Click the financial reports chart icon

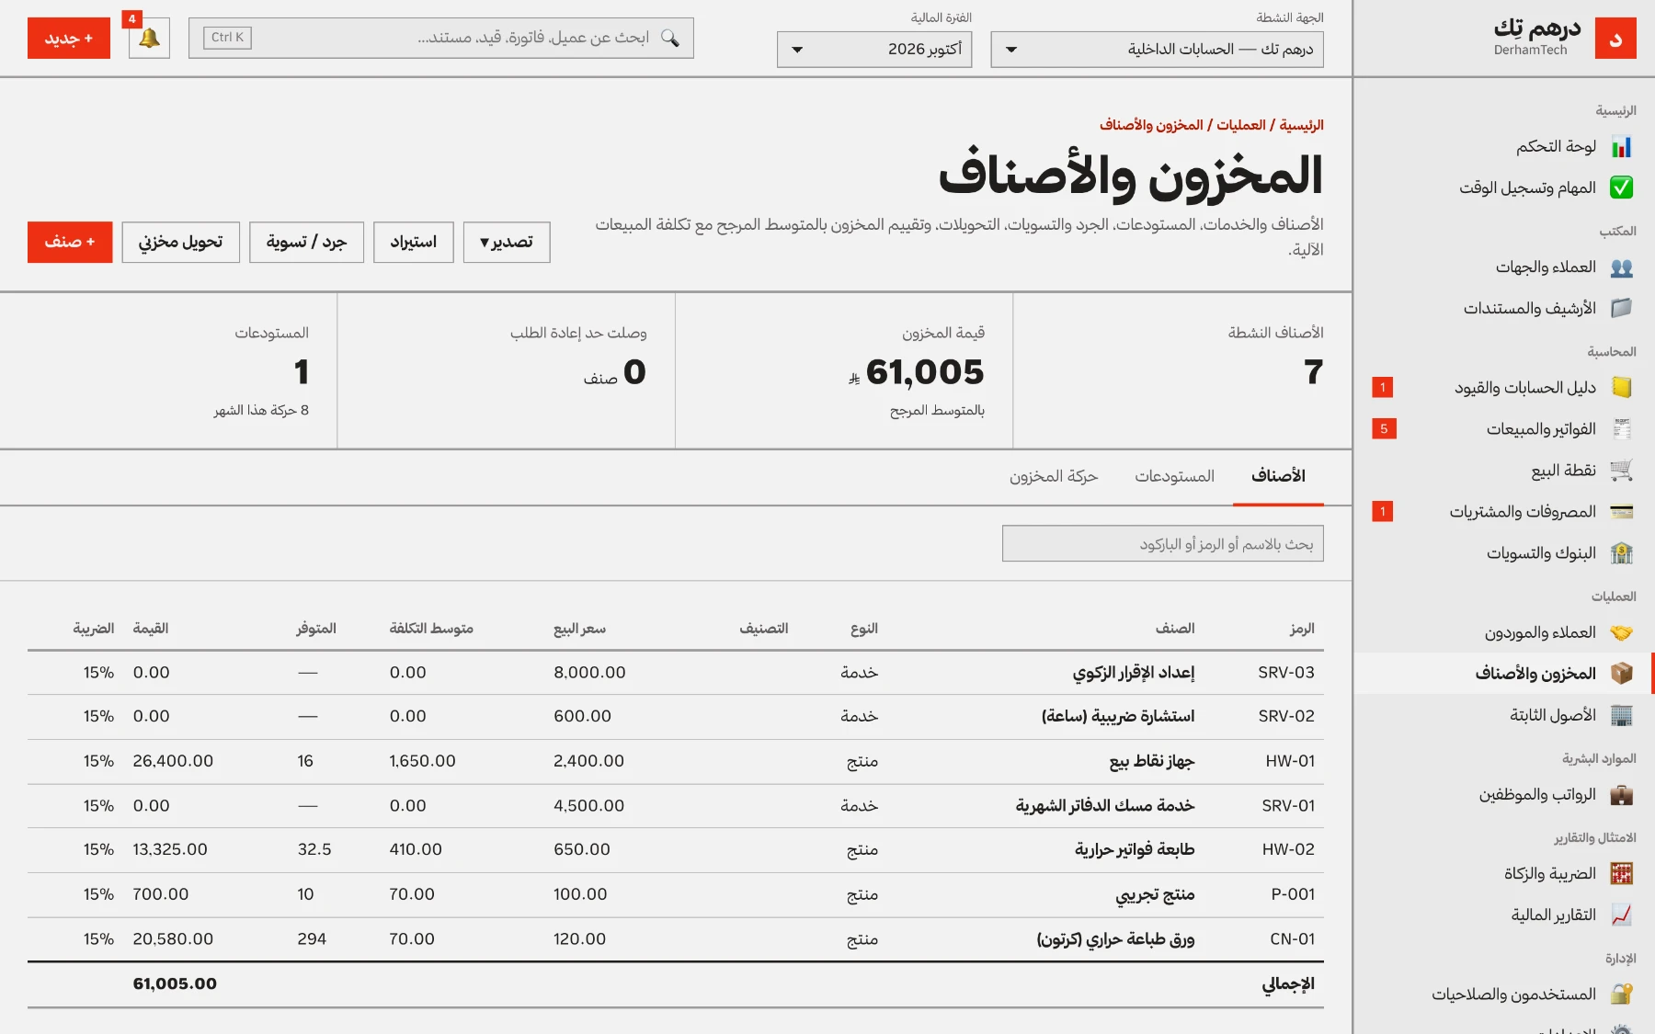pyautogui.click(x=1621, y=915)
